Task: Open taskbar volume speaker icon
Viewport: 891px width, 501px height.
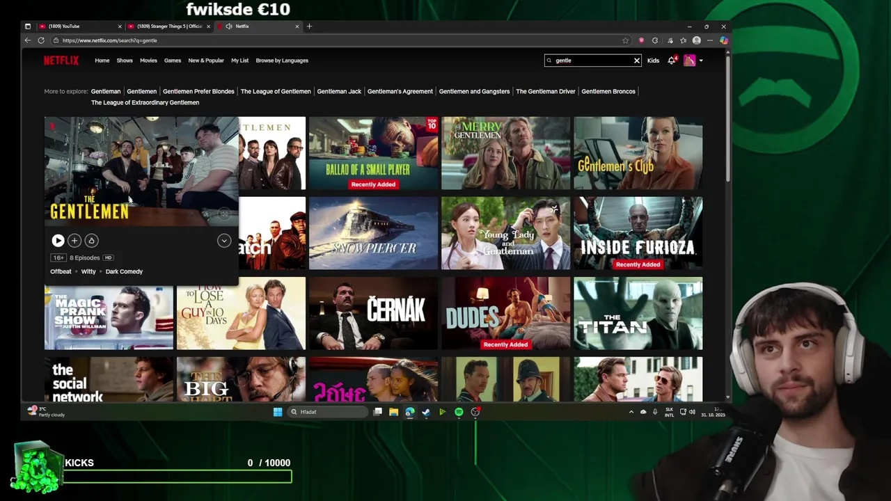Action: click(692, 412)
